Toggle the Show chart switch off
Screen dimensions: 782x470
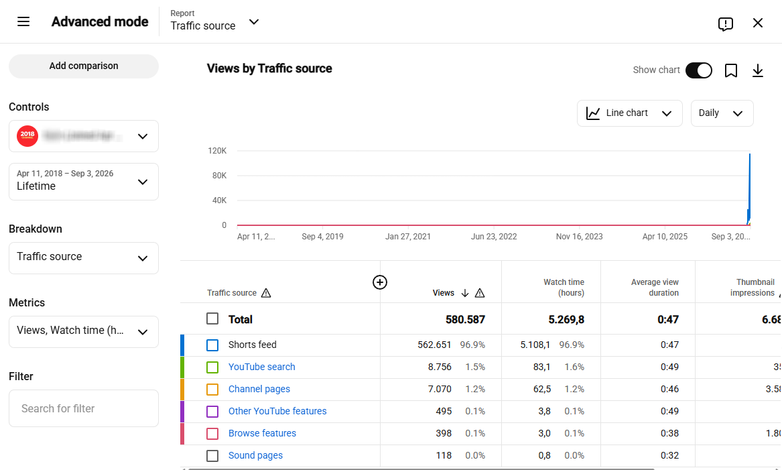(x=698, y=70)
